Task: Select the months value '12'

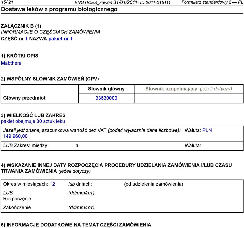Action: (52, 184)
